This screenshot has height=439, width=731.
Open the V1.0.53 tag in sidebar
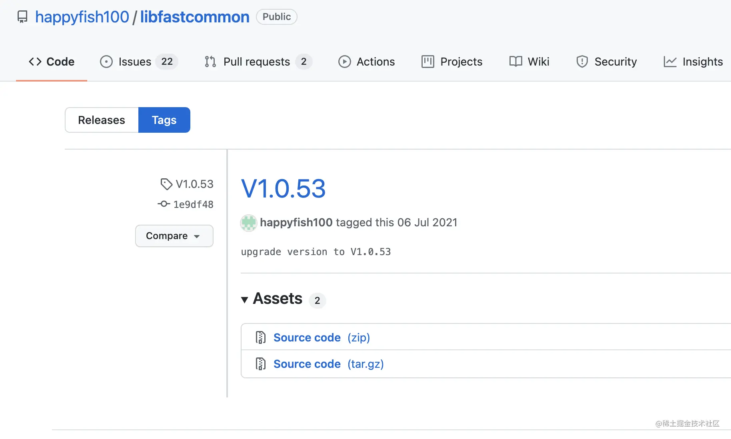pos(195,184)
